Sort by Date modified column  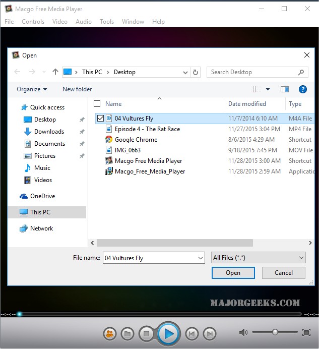pos(247,104)
